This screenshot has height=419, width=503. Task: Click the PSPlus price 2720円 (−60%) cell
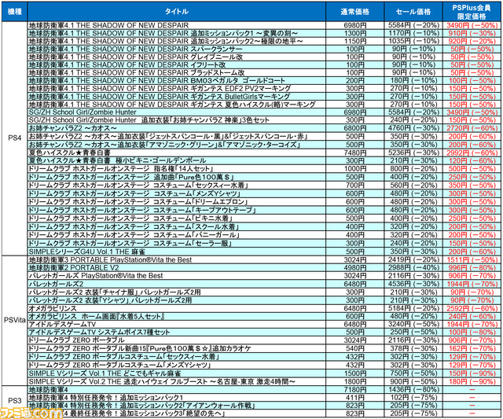pos(472,128)
